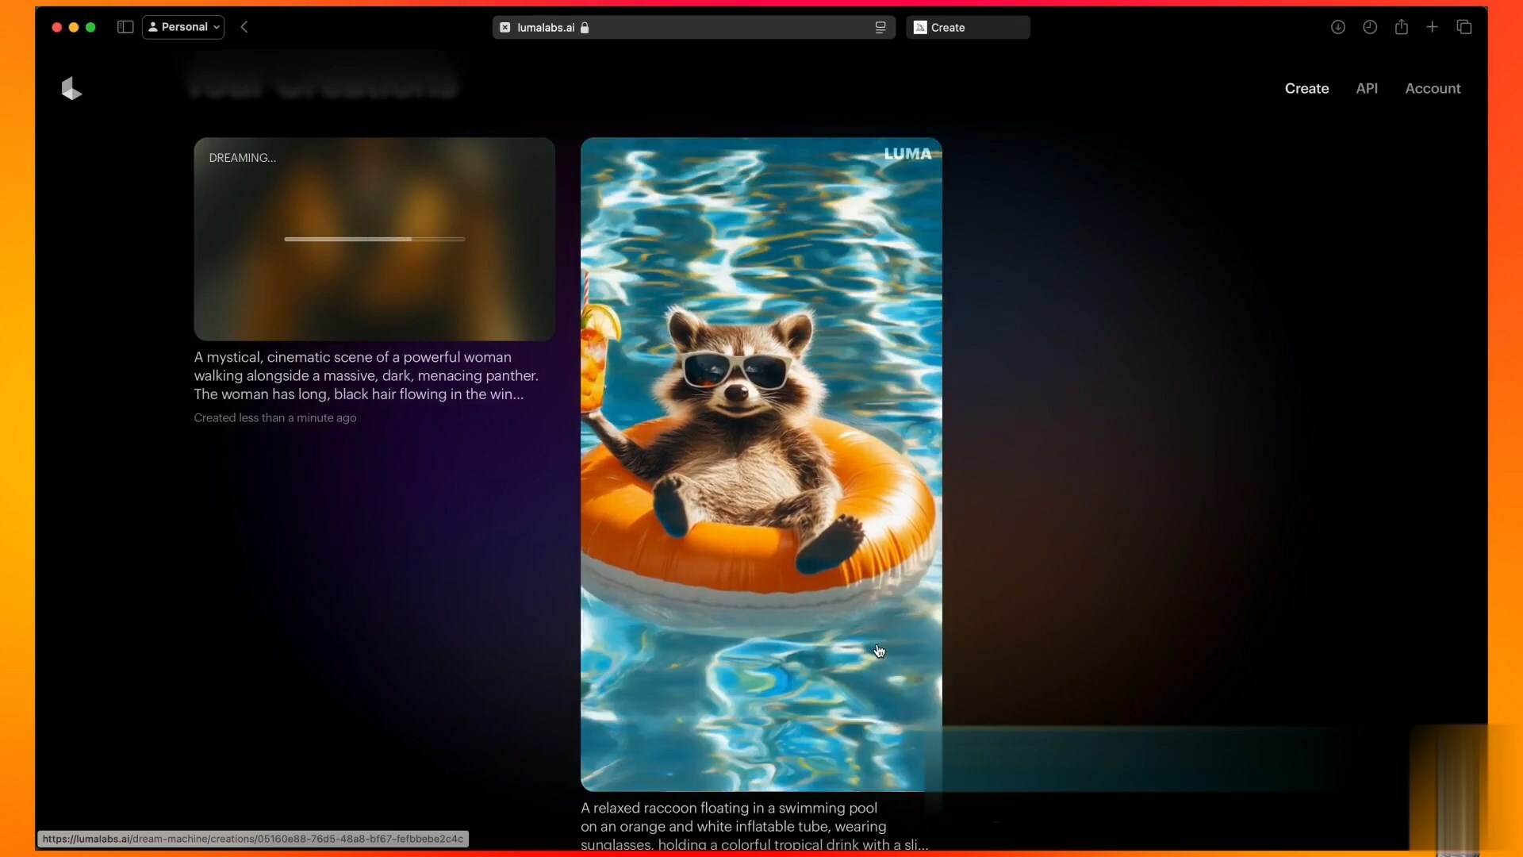Click the green fullscreen window button
The height and width of the screenshot is (857, 1523).
click(90, 27)
